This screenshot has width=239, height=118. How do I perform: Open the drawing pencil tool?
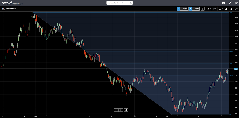pos(230,3)
